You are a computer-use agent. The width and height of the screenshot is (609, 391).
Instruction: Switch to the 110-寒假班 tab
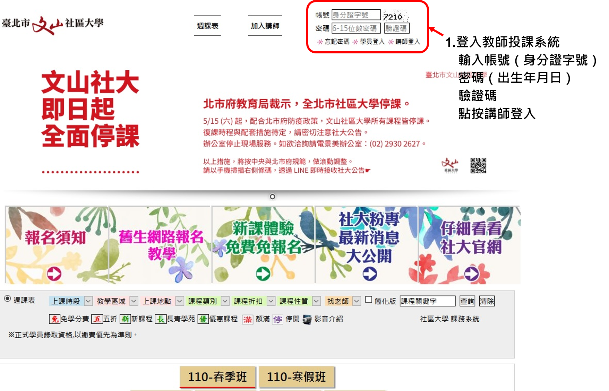pyautogui.click(x=297, y=377)
